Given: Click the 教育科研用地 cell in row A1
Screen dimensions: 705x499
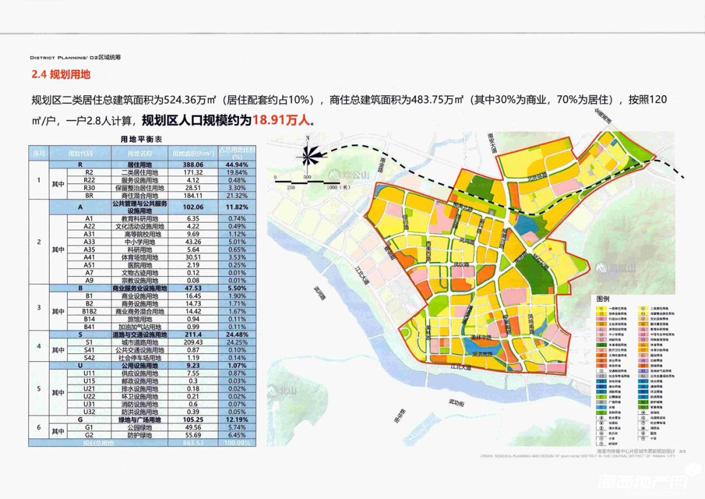Looking at the screenshot, I should 140,219.
